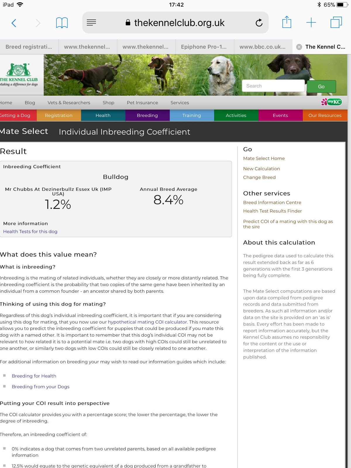The image size is (351, 468).
Task: Tap the Bluetooth status icon
Action: pos(319,5)
